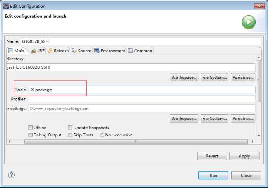Open Workspace browser for base directory
The width and height of the screenshot is (268, 188).
click(x=184, y=77)
